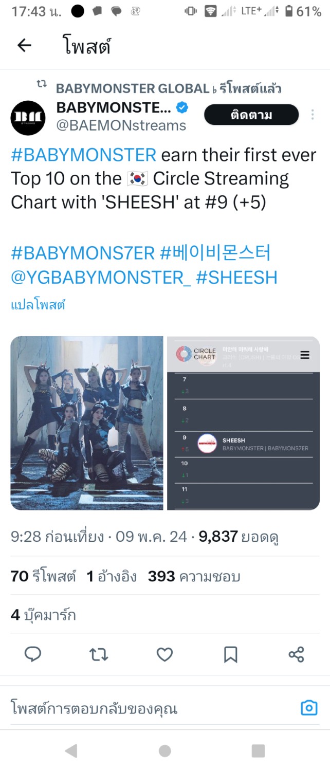This screenshot has height=771, width=330.
Task: Like the post with heart icon
Action: click(164, 654)
